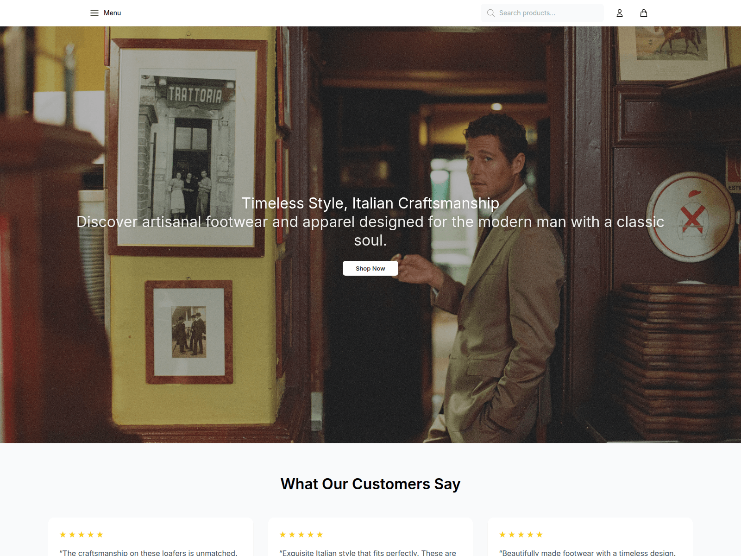The width and height of the screenshot is (741, 556).
Task: Click star rating on the loafers review
Action: click(82, 535)
